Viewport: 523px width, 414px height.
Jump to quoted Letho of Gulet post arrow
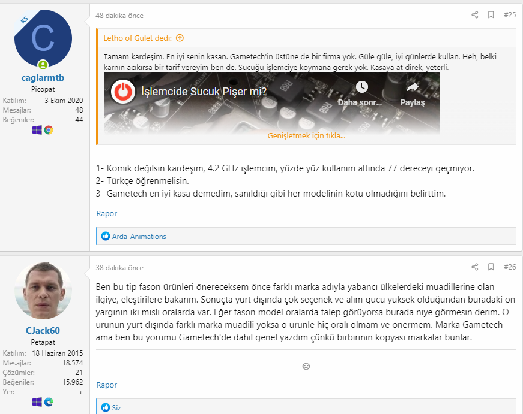point(180,38)
